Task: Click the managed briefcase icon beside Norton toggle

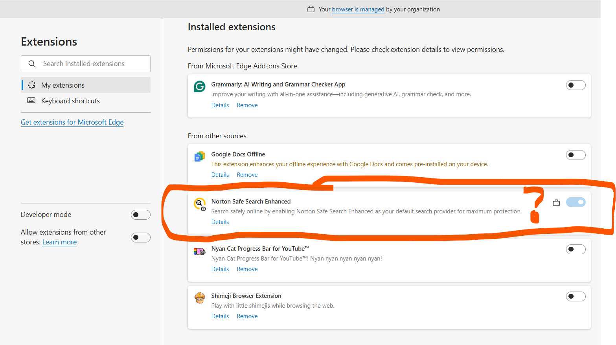Action: pos(556,203)
